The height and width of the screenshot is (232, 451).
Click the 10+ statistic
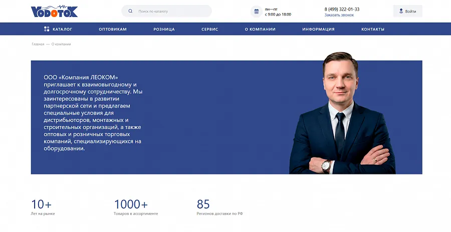(x=41, y=204)
